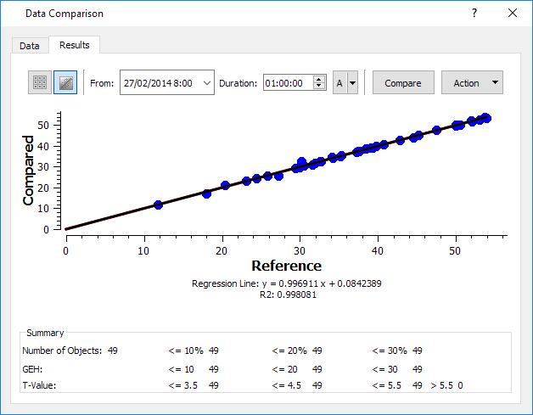Image resolution: width=533 pixels, height=415 pixels.
Task: Expand the arrow next to A
Action: (x=352, y=83)
